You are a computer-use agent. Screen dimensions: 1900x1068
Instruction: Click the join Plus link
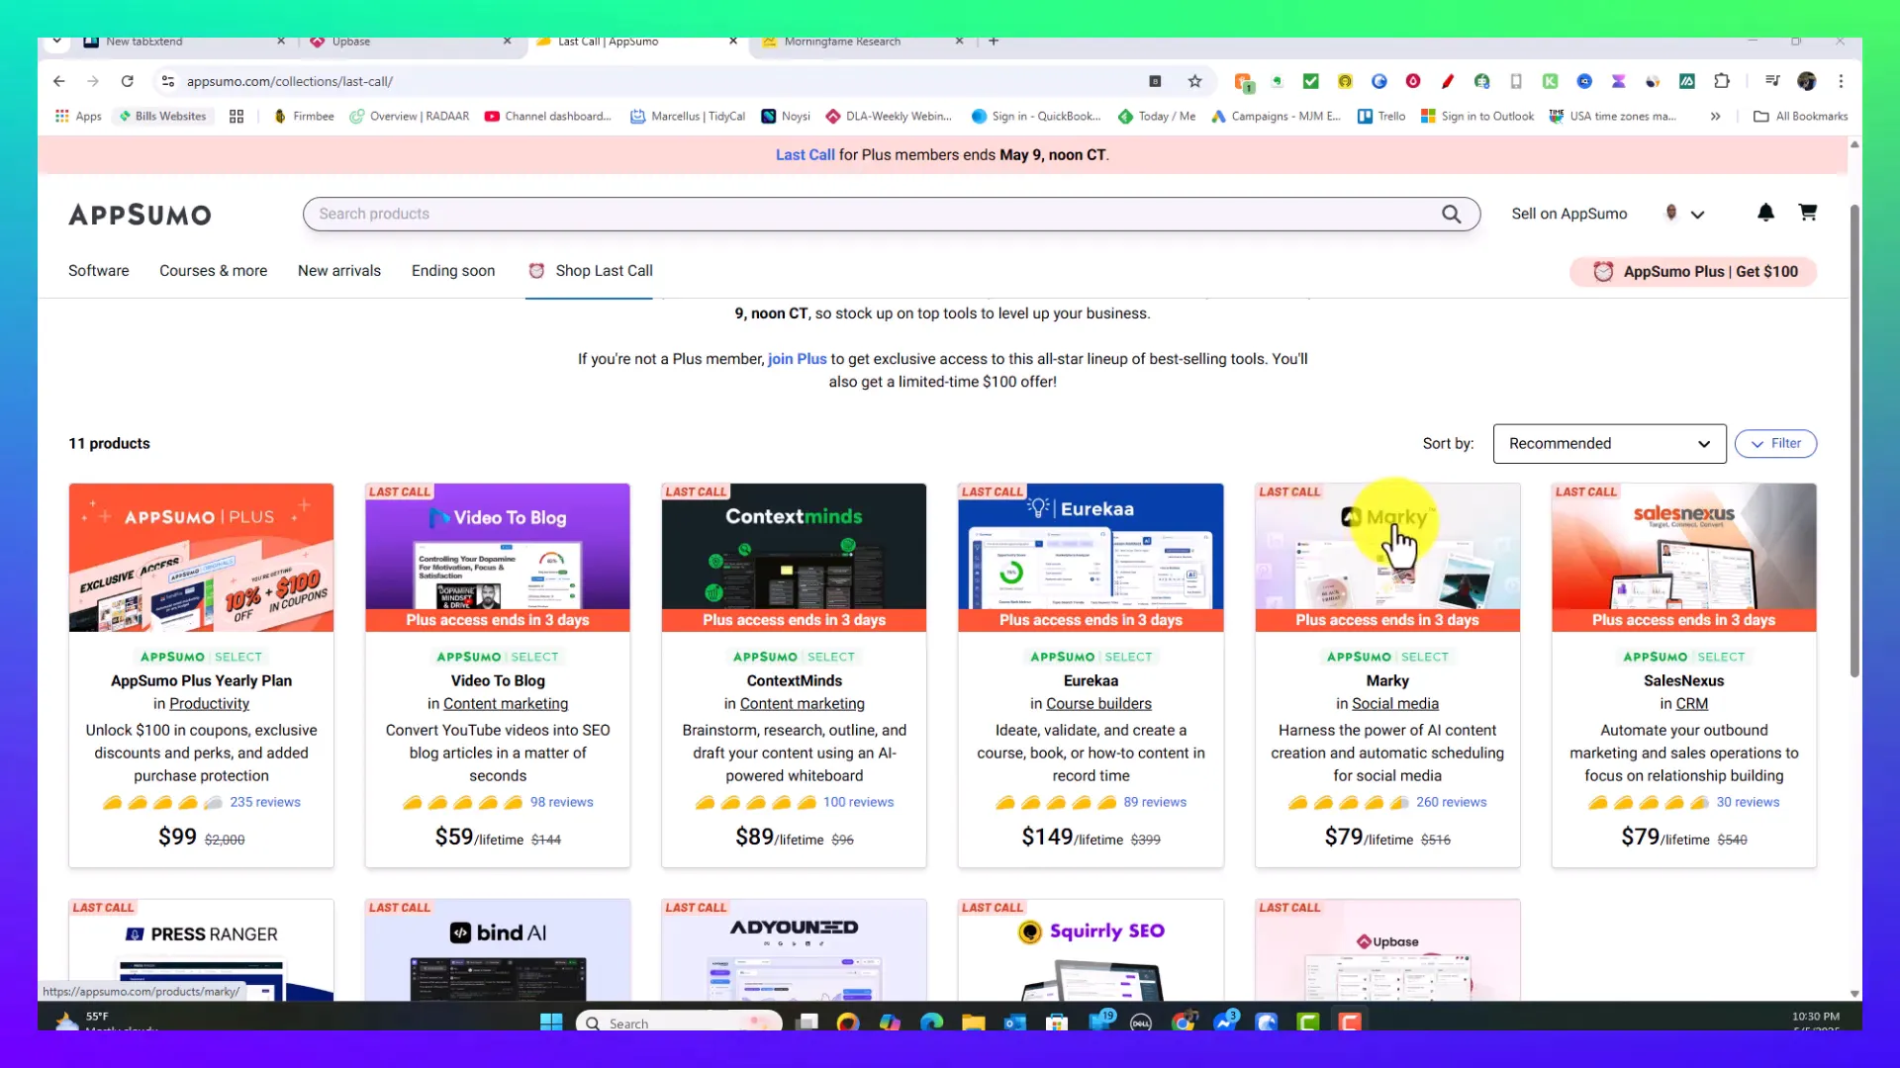(797, 359)
